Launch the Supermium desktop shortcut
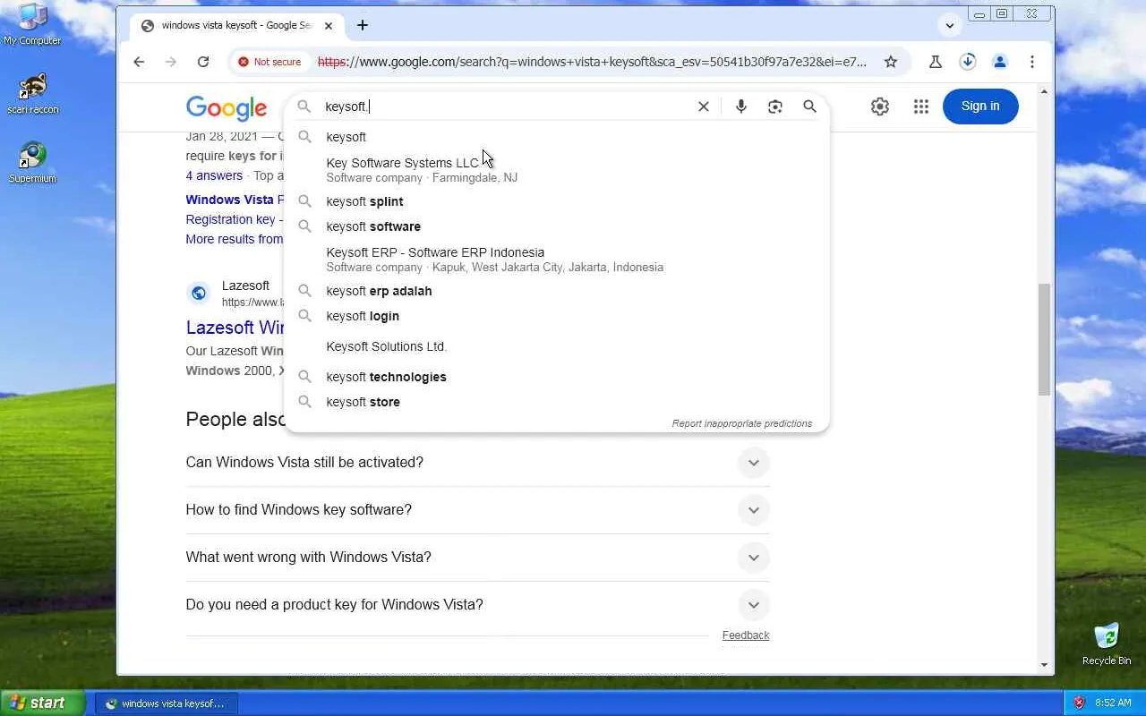 pos(32,162)
